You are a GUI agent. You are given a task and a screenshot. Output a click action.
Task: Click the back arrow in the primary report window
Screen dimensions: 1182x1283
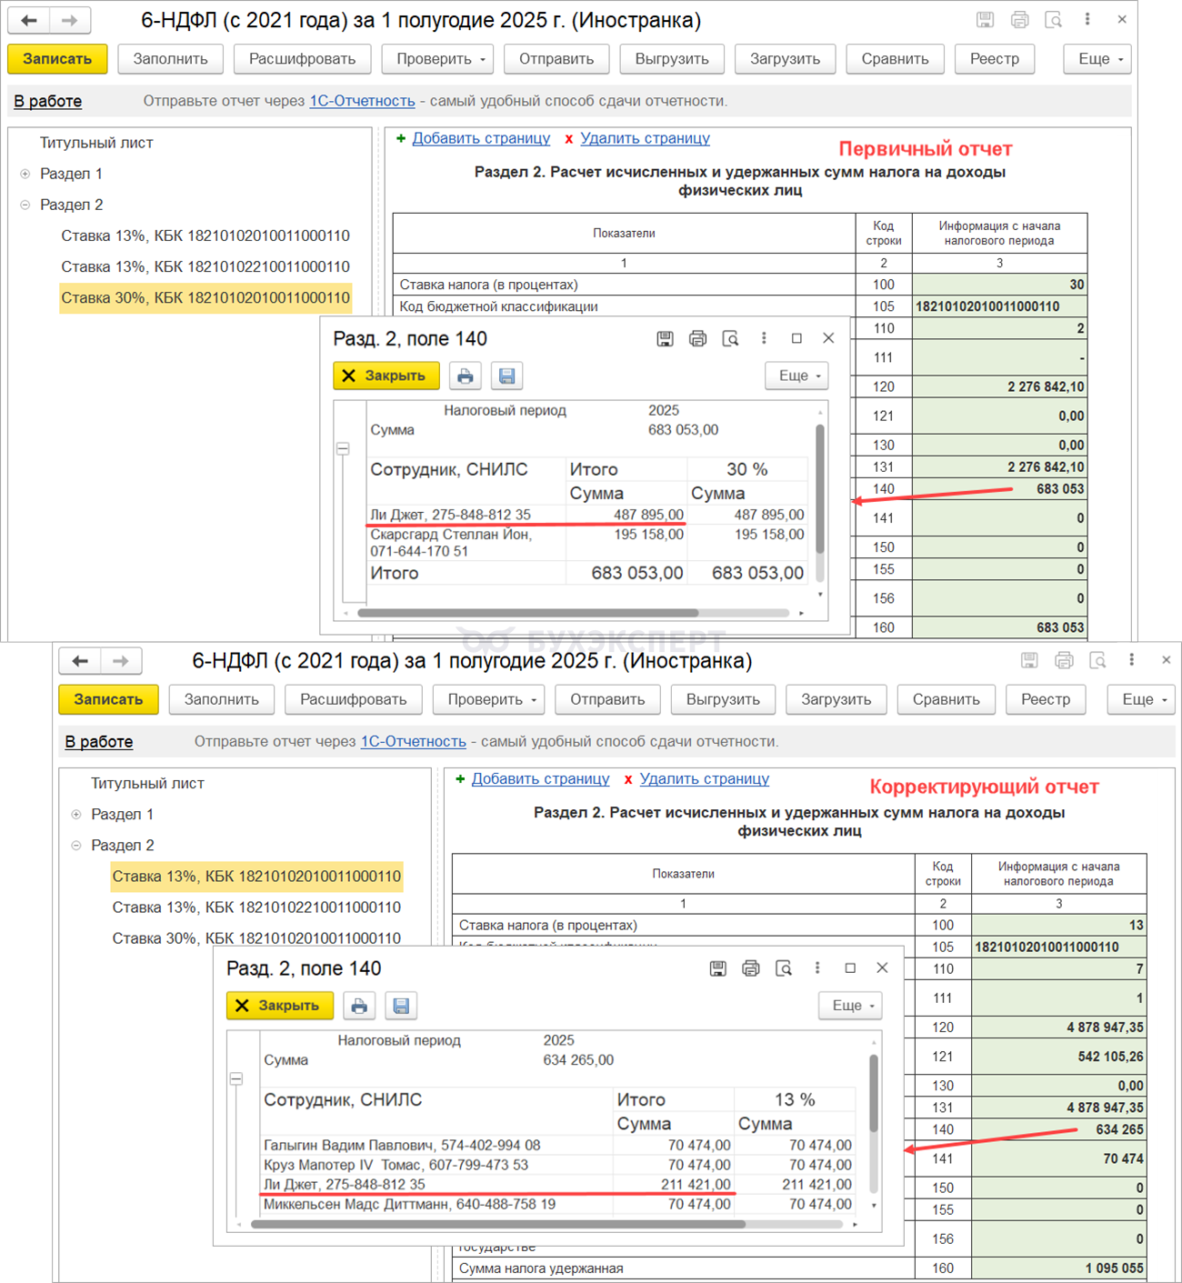(29, 20)
